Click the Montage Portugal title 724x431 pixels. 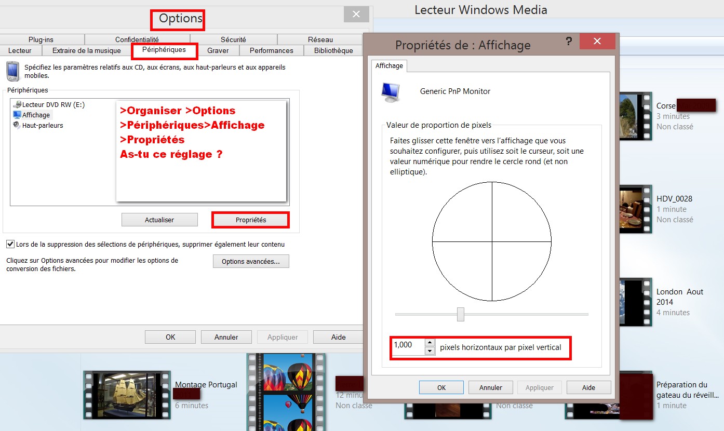[206, 385]
